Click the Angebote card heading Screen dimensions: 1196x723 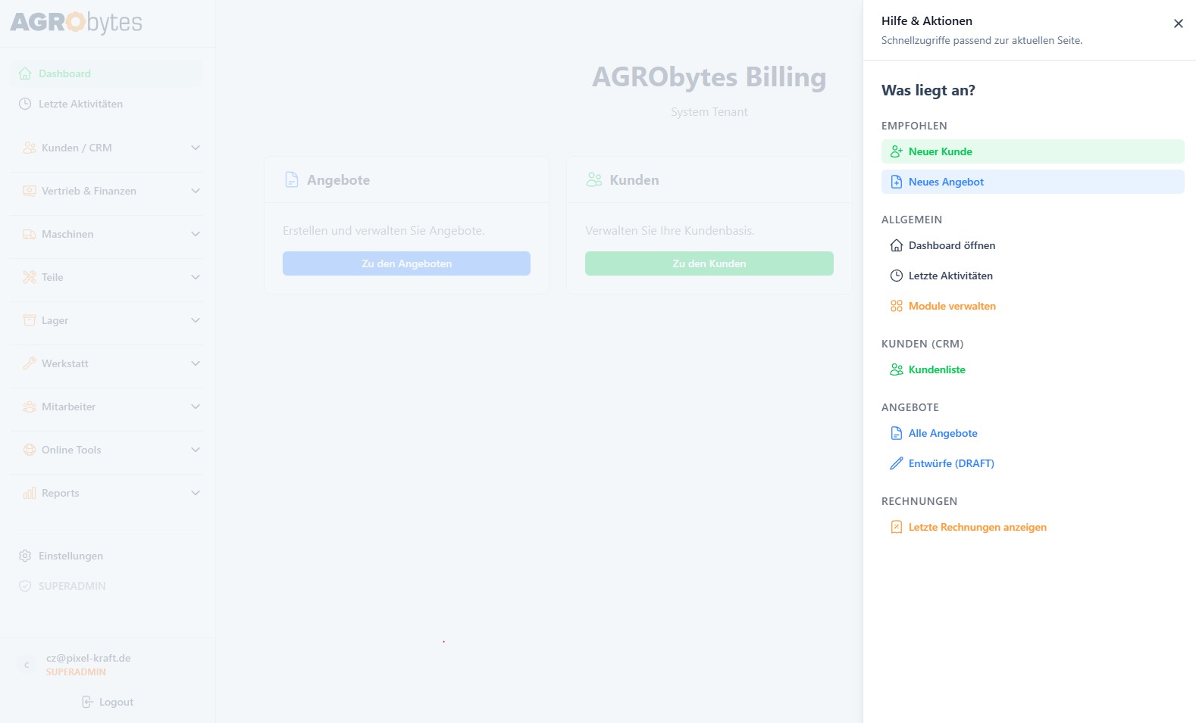pos(338,180)
